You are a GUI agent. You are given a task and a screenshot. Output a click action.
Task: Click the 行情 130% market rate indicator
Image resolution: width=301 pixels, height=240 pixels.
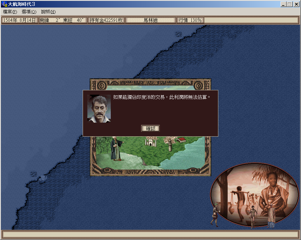point(190,20)
